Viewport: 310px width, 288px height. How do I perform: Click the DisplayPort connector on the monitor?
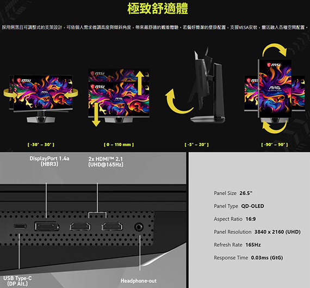[x=47, y=226]
